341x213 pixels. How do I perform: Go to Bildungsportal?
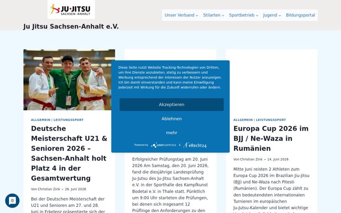[300, 15]
